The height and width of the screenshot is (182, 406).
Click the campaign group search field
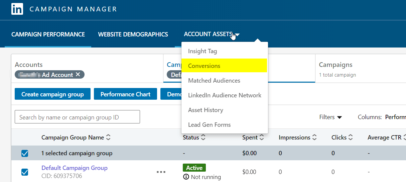pos(77,117)
